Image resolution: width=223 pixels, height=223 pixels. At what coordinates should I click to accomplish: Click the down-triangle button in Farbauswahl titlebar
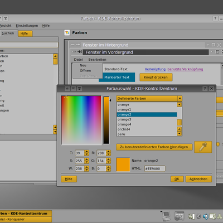click(74, 89)
